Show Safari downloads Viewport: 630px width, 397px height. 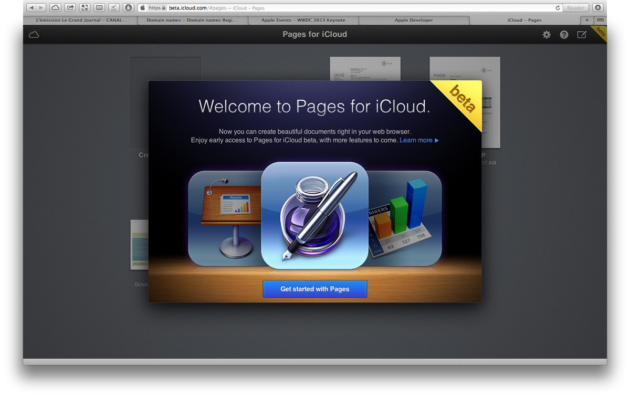(597, 8)
